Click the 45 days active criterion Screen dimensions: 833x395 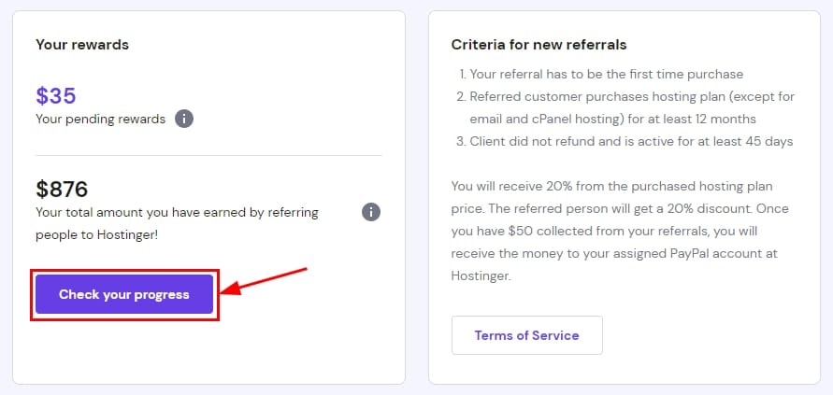click(631, 141)
